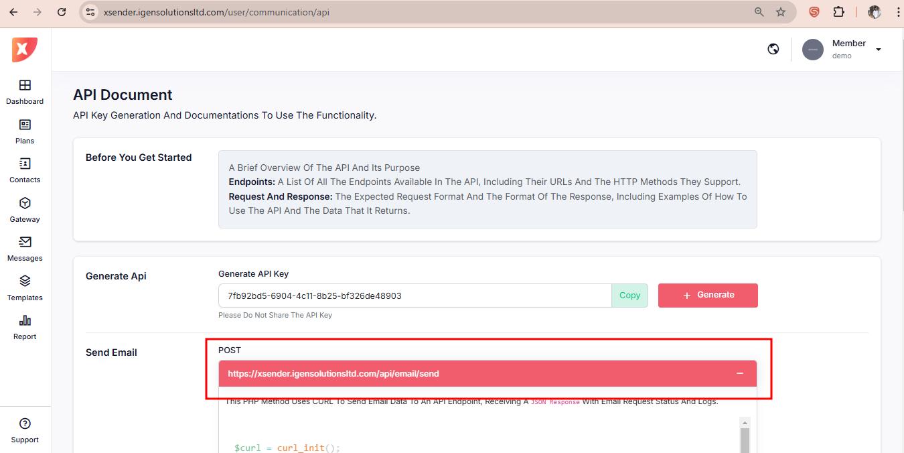The height and width of the screenshot is (453, 904).
Task: Go to Plans in the sidebar
Action: click(x=25, y=131)
